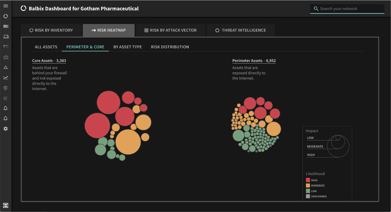Go to the Threat Intelligence tab
The image size is (391, 212).
click(241, 30)
